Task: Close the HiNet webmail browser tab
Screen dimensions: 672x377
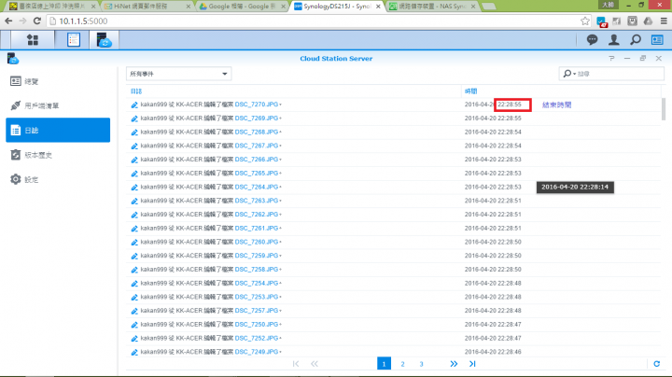Action: [189, 7]
